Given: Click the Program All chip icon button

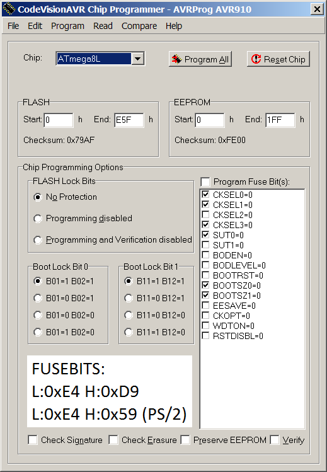Looking at the screenshot, I should tap(200, 59).
